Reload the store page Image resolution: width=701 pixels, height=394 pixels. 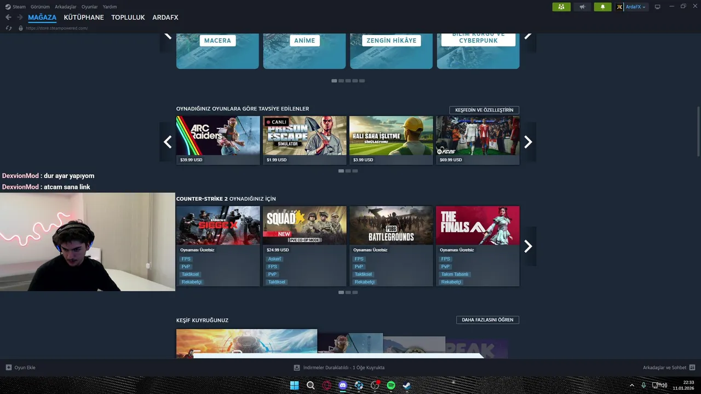9,28
